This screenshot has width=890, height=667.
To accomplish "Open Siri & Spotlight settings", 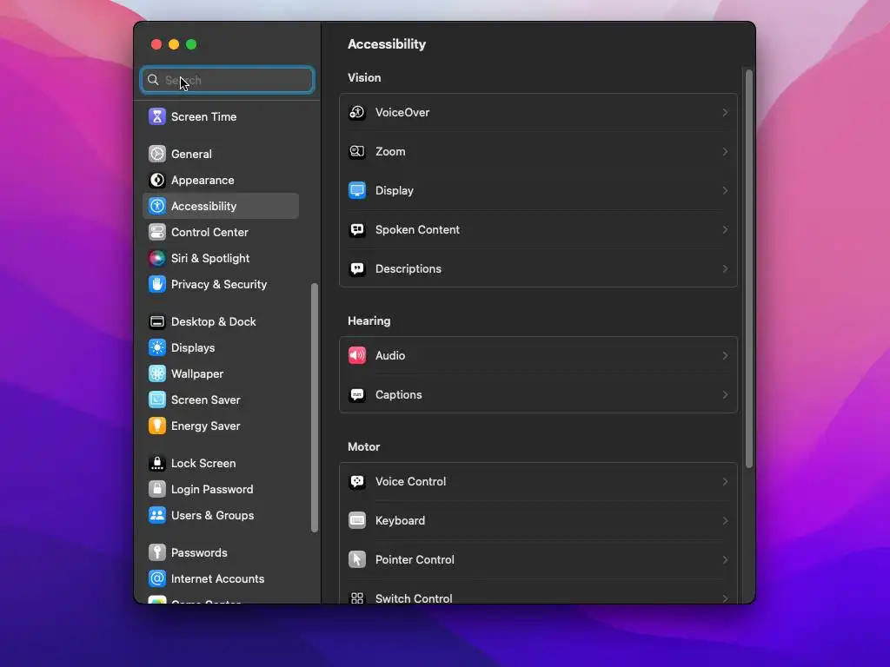I will pyautogui.click(x=221, y=258).
